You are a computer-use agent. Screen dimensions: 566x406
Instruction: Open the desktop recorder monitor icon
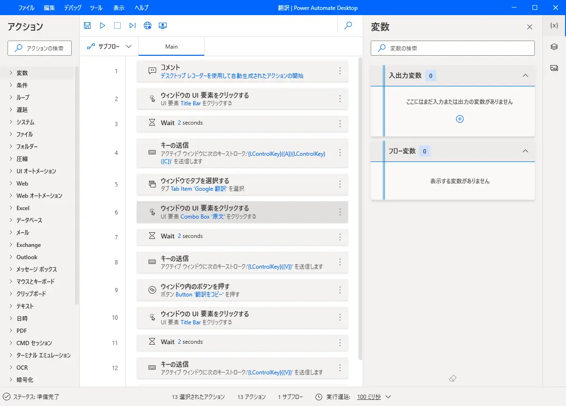pos(163,25)
